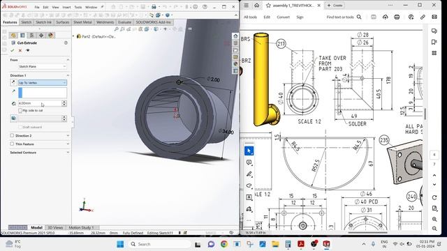
Task: Switch to Sketch CommandManager tab
Action: coord(27,22)
